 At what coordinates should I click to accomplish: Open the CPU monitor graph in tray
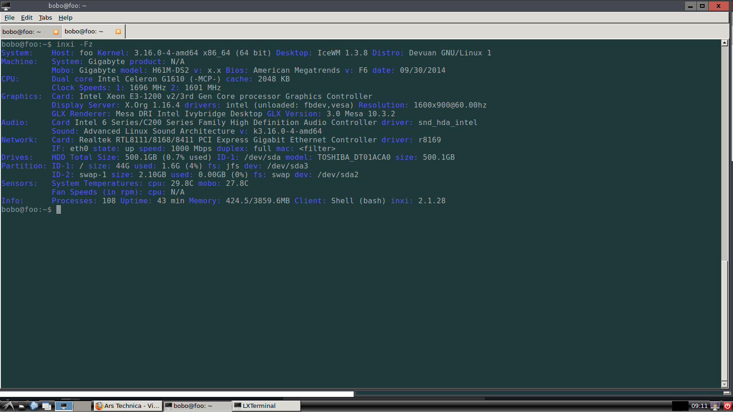coord(680,406)
